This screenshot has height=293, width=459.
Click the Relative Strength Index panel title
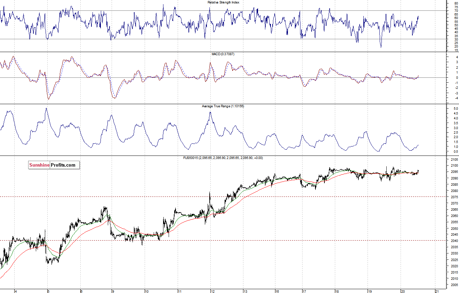click(223, 2)
